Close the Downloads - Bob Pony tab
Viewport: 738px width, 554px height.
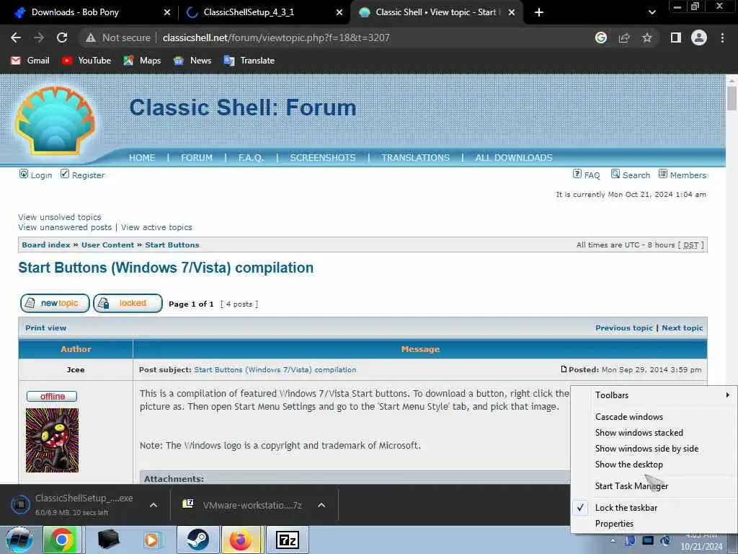coord(167,12)
